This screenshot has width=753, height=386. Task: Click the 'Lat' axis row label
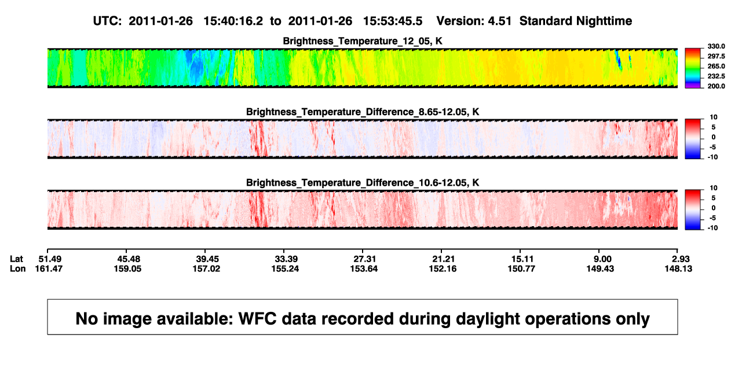[17, 258]
